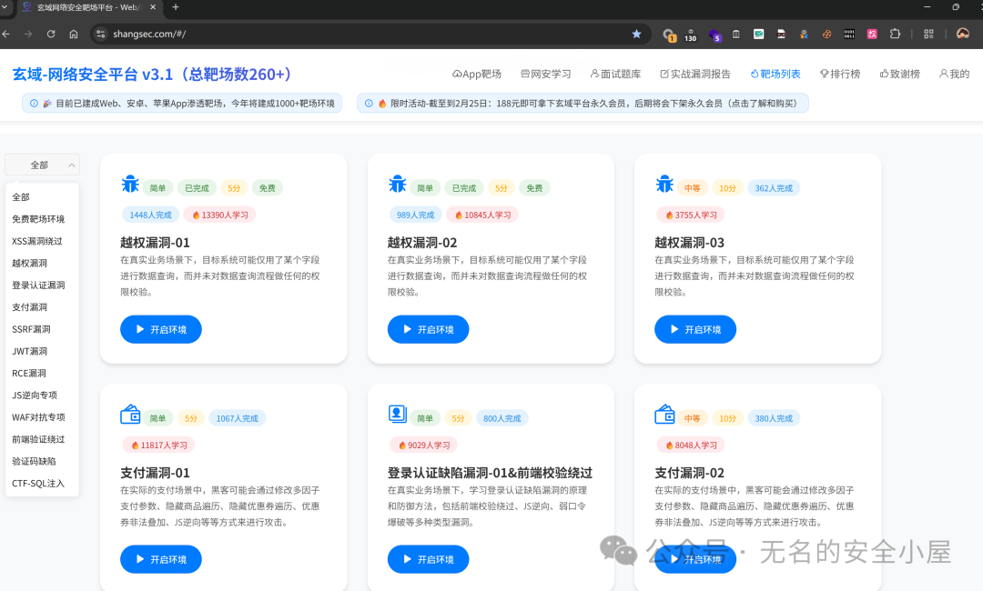
Task: Start environment for 越权漏洞-01
Action: click(x=161, y=329)
